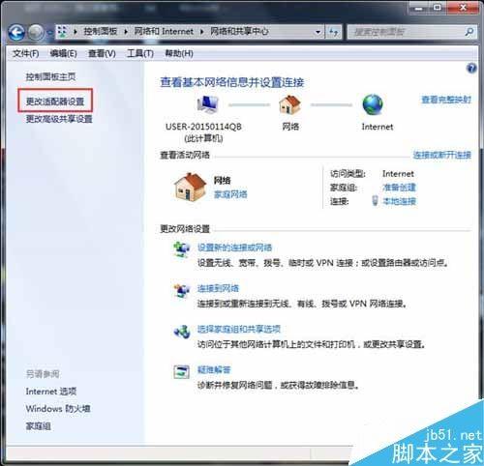
Task: Maximize the window
Action: [x=438, y=8]
